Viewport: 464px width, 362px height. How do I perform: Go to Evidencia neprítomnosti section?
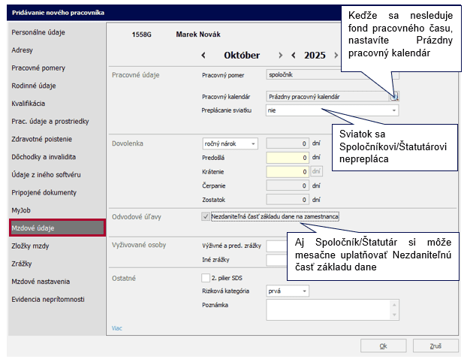point(48,299)
